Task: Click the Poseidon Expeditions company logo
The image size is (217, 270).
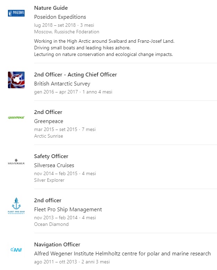Action: tap(16, 13)
